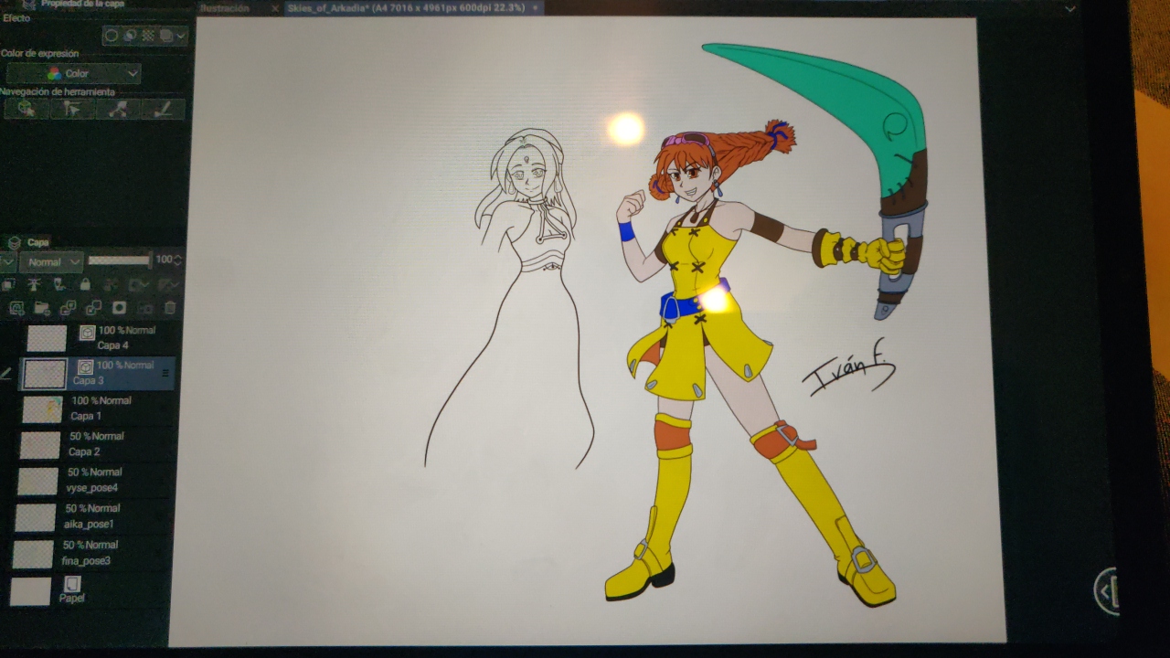Open the Capa 3 layer menu icon
The width and height of the screenshot is (1170, 658).
(x=165, y=372)
